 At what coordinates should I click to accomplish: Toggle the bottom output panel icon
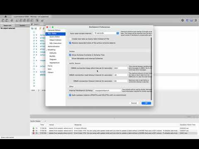[x=192, y=20]
